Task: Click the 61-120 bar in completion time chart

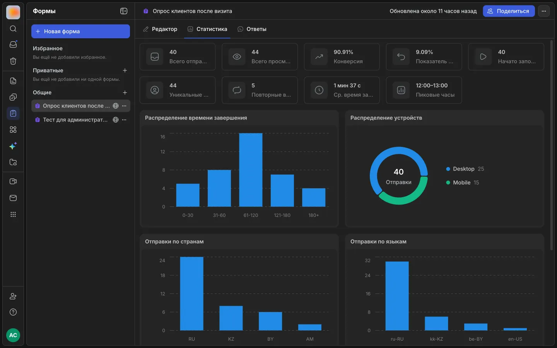Action: pos(251,170)
